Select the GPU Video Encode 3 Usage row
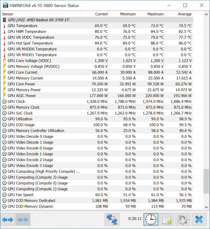This screenshot has height=229, width=210. pyautogui.click(x=97, y=166)
